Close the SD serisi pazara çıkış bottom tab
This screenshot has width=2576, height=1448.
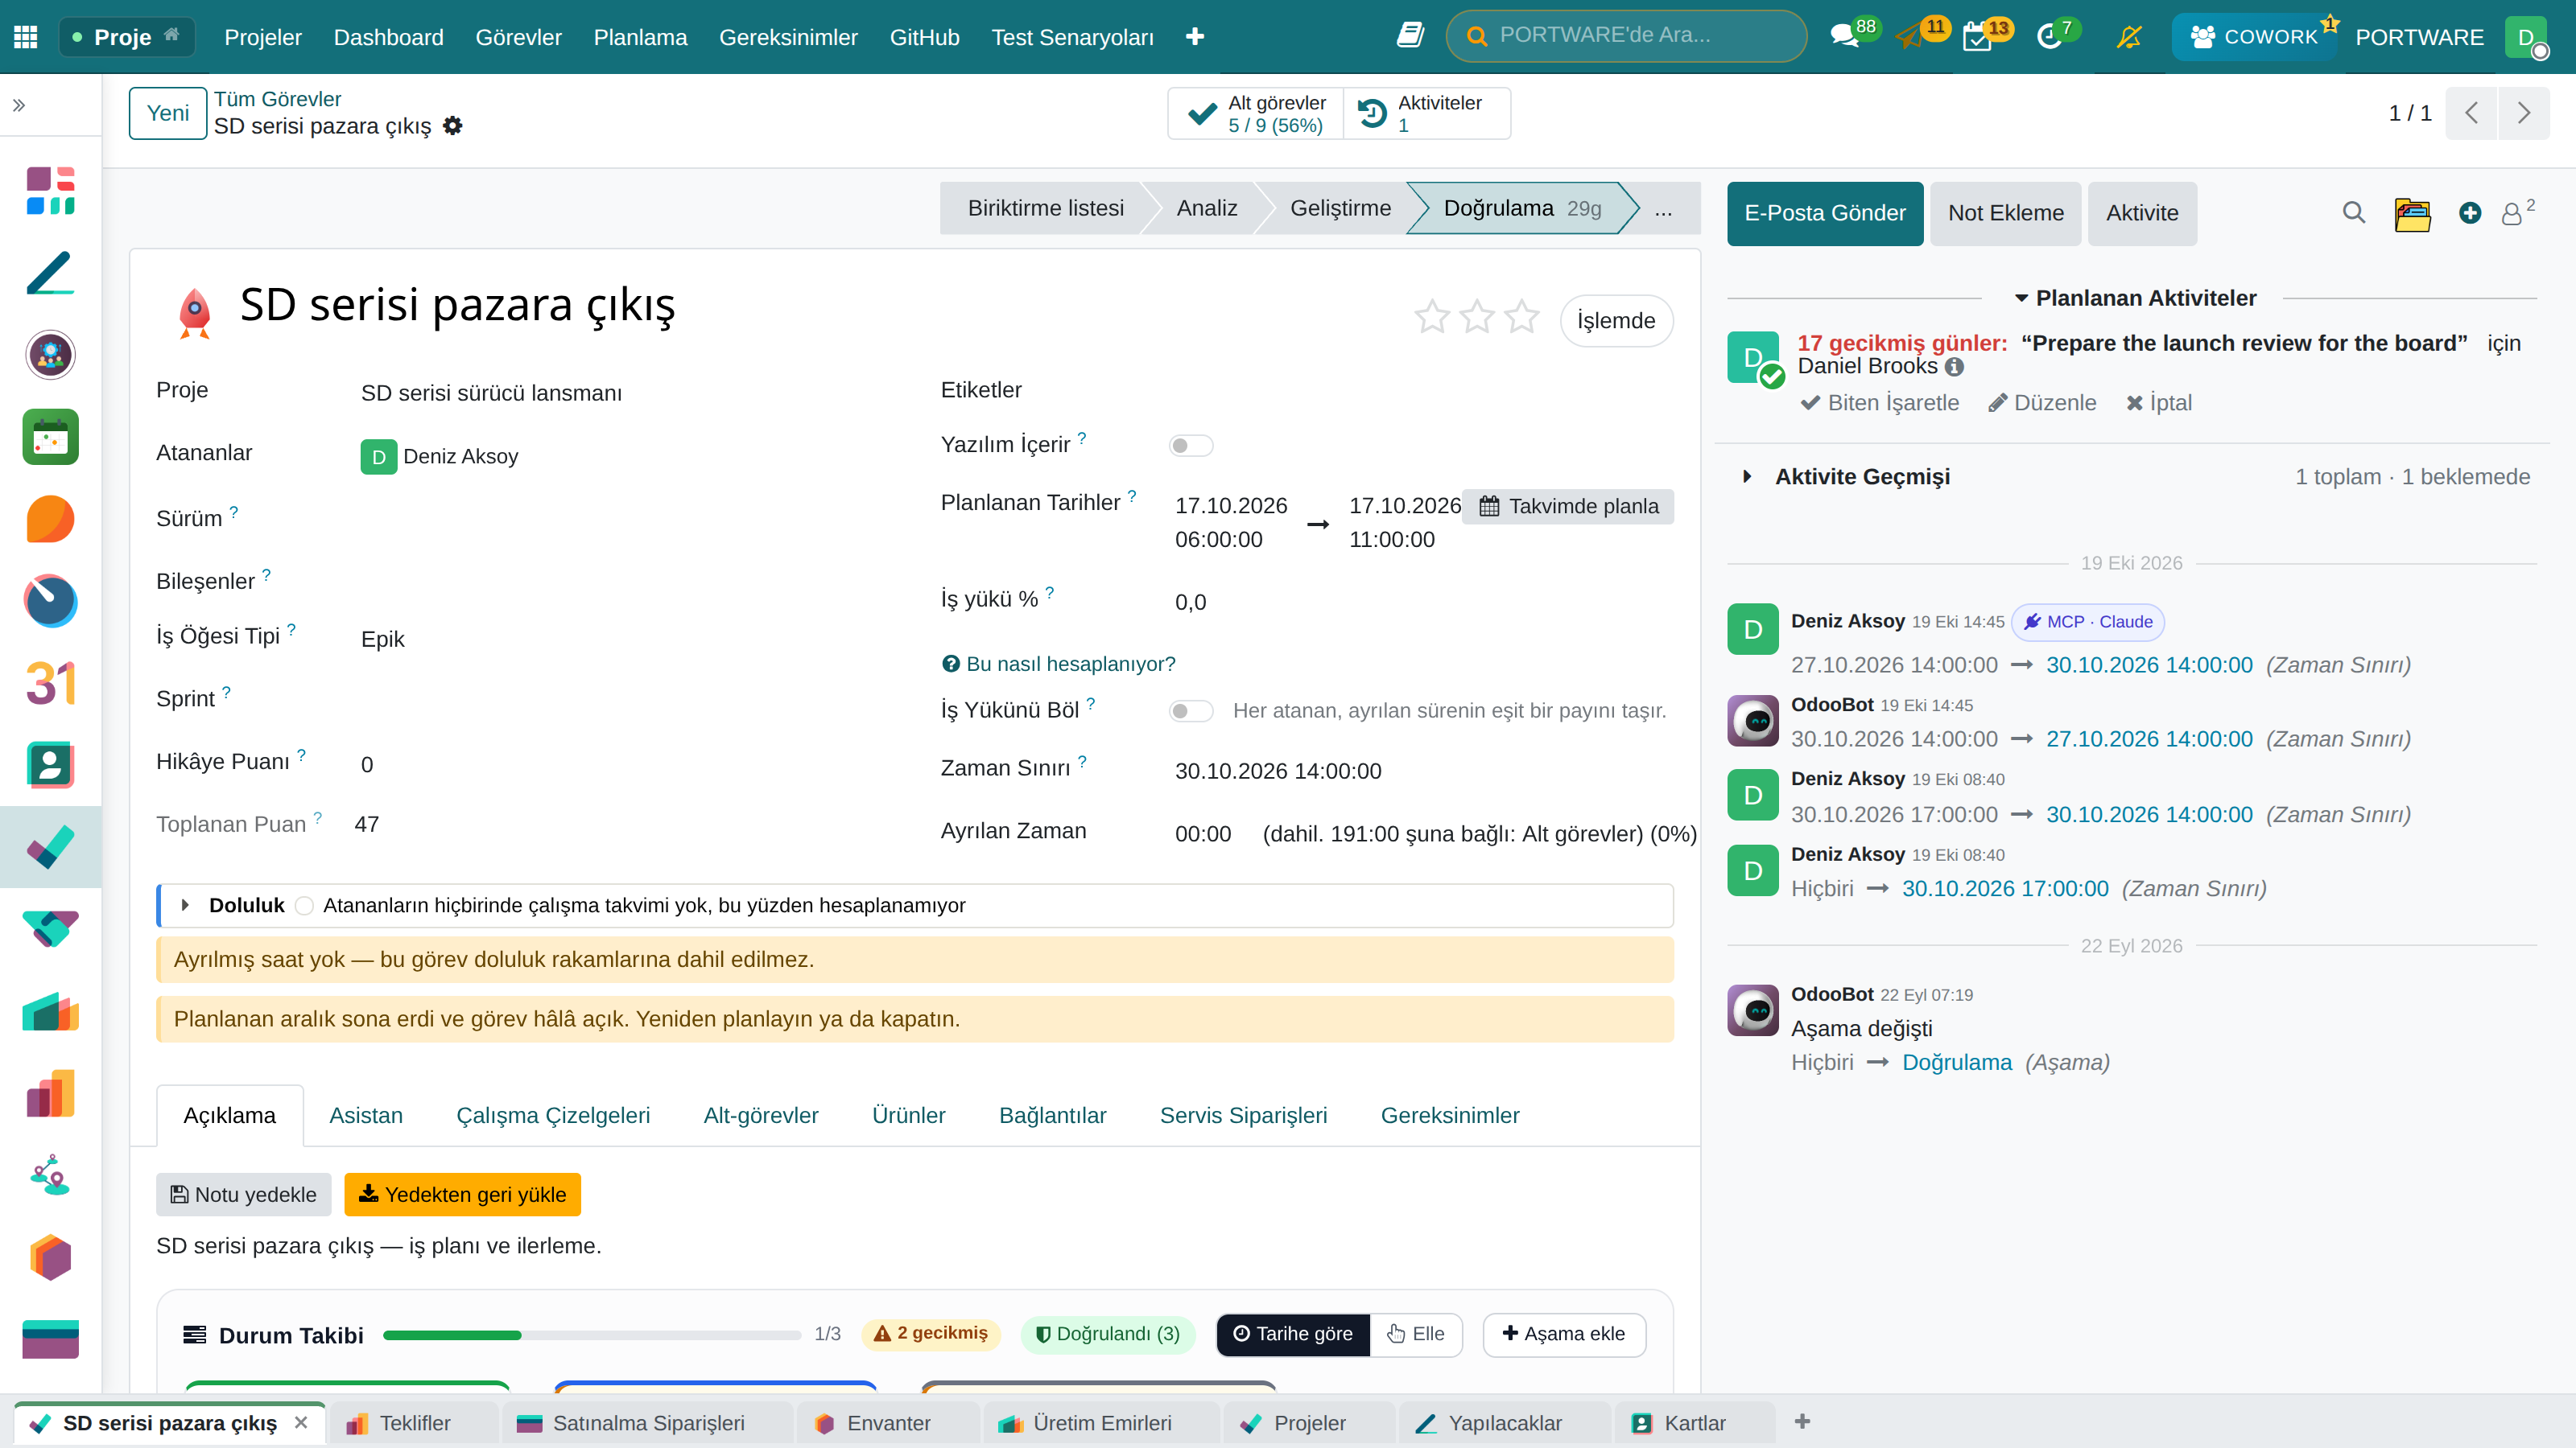(x=301, y=1422)
